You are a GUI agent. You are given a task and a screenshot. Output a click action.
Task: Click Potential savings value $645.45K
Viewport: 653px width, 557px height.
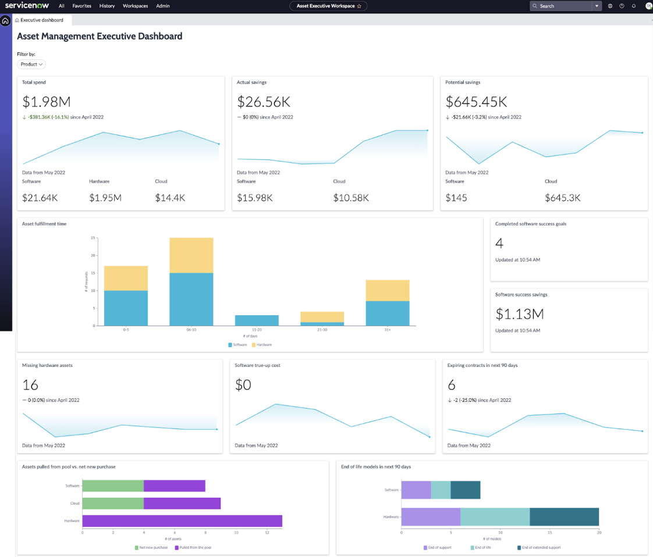point(476,102)
